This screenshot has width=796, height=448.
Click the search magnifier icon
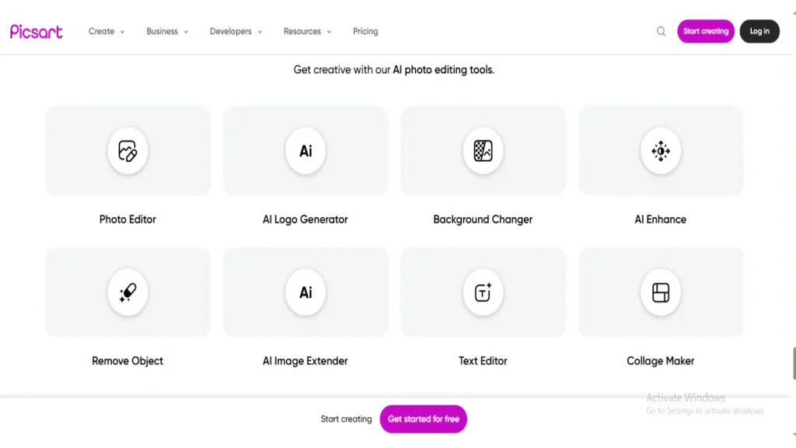661,32
